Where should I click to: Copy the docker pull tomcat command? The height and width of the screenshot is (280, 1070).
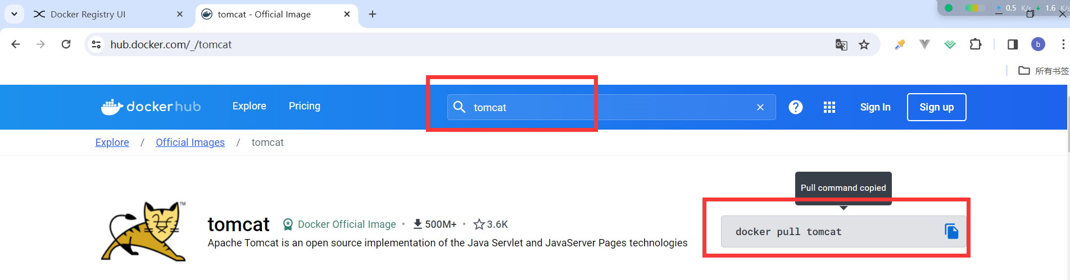click(951, 231)
